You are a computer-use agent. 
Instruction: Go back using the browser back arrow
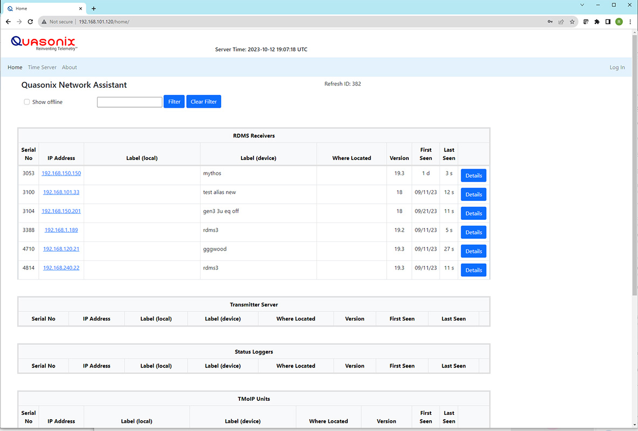coord(8,22)
